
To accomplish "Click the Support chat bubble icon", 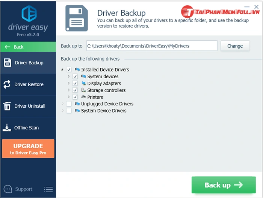I will 8,189.
